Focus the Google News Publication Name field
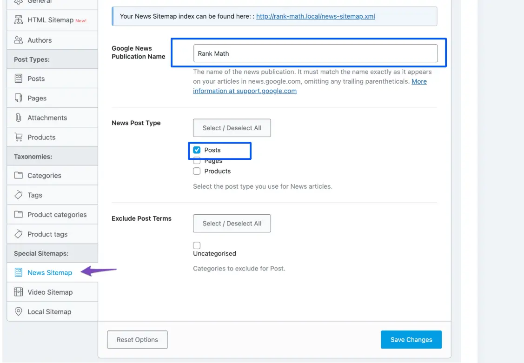The image size is (524, 363). point(315,53)
